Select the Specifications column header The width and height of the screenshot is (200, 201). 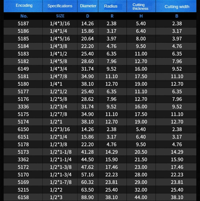tap(60, 6)
